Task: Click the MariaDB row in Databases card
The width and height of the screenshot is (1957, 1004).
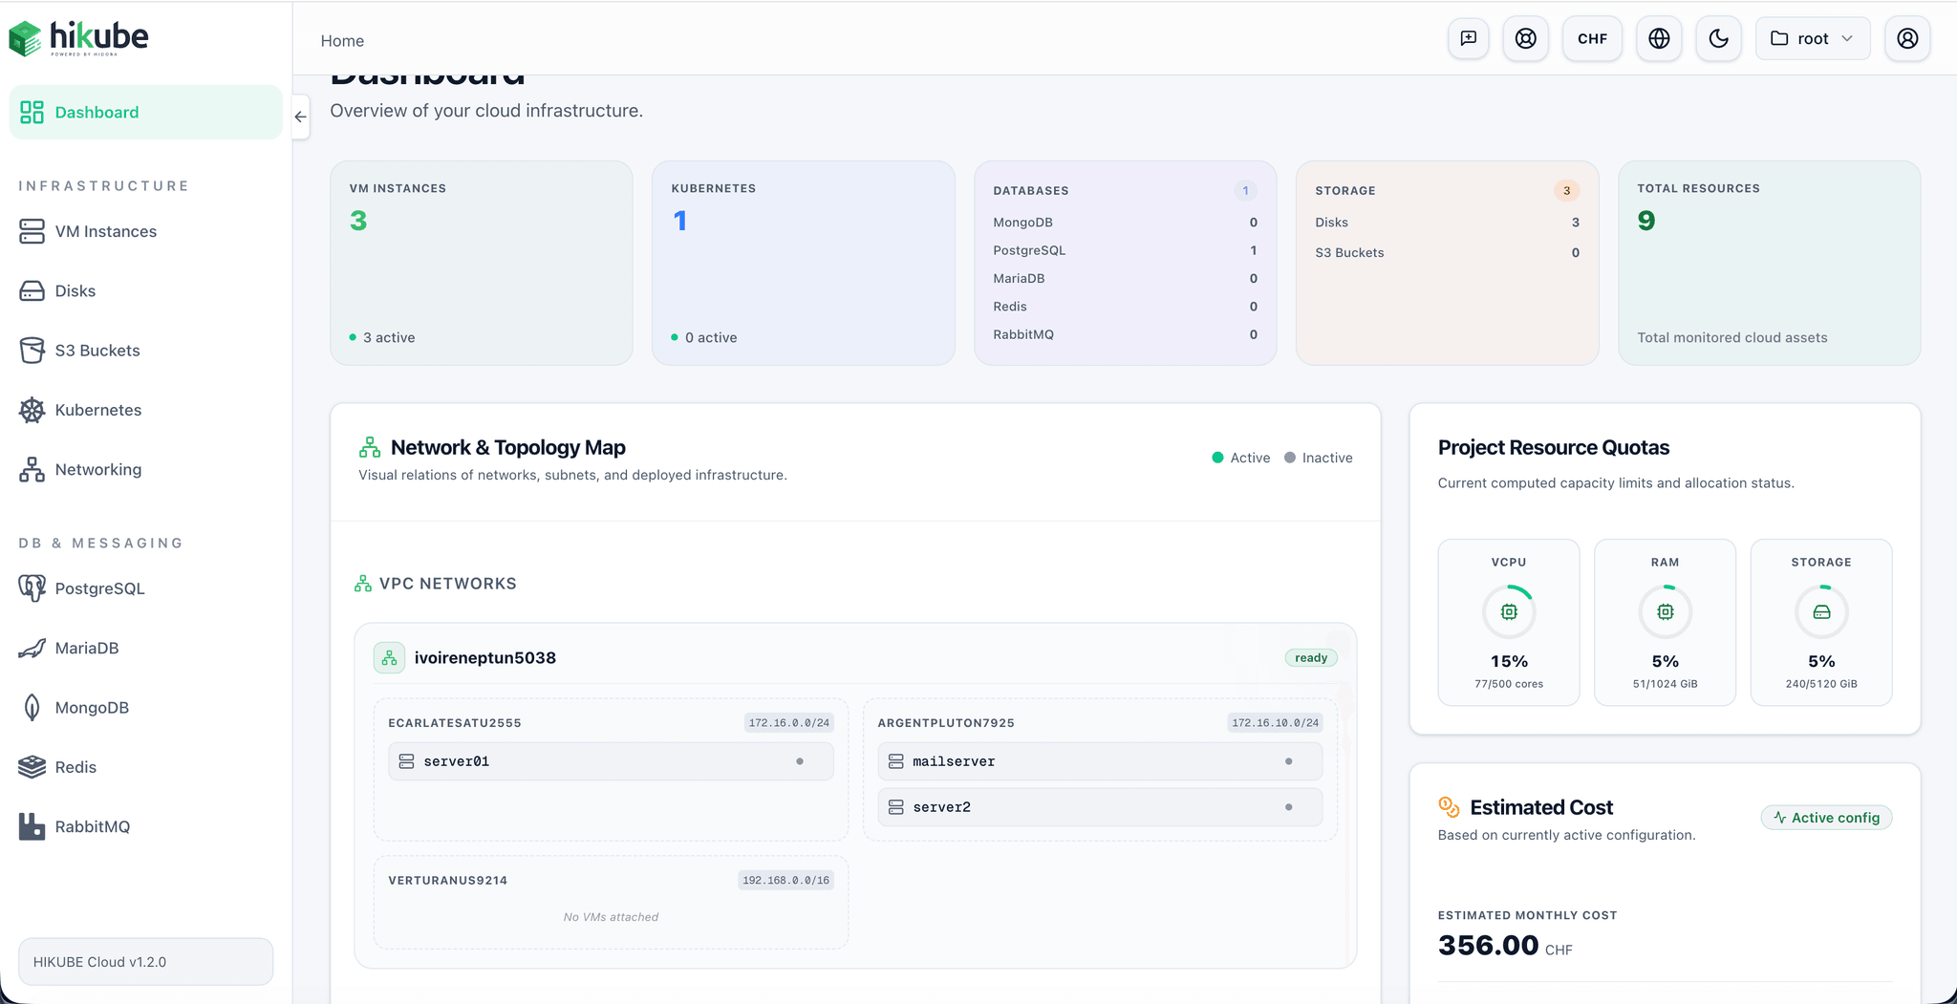Action: pos(1125,278)
